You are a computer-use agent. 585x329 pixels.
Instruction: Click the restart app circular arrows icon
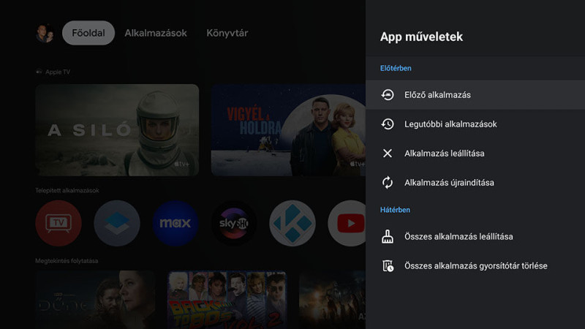pyautogui.click(x=388, y=182)
